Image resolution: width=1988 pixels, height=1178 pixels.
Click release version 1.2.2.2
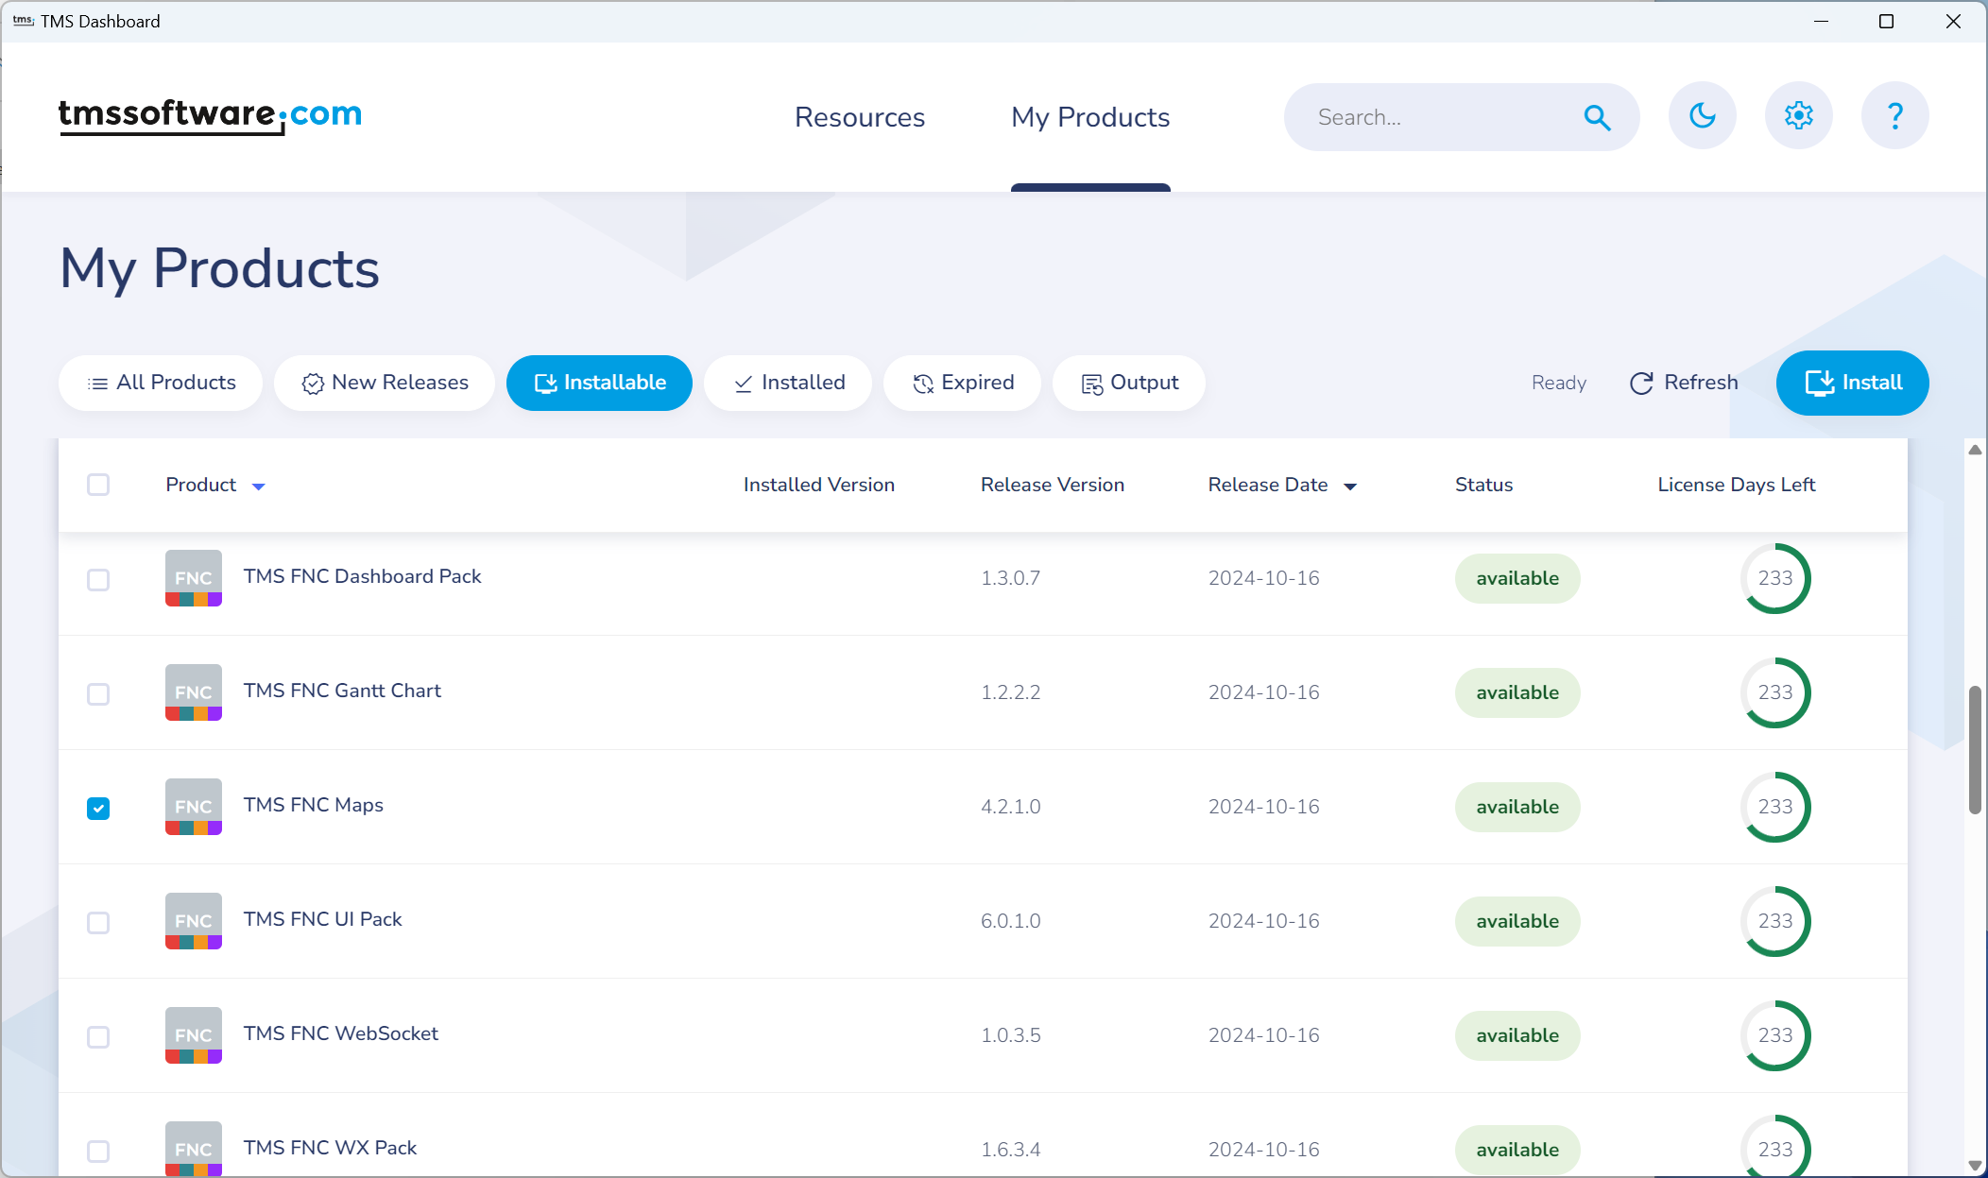pos(1011,692)
